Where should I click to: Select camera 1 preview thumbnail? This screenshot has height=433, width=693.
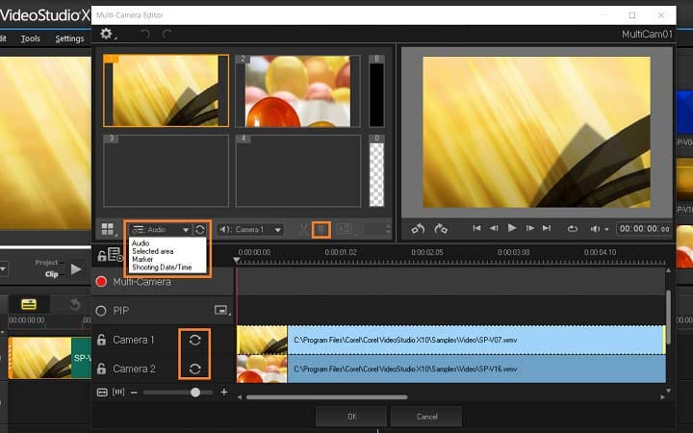point(167,90)
